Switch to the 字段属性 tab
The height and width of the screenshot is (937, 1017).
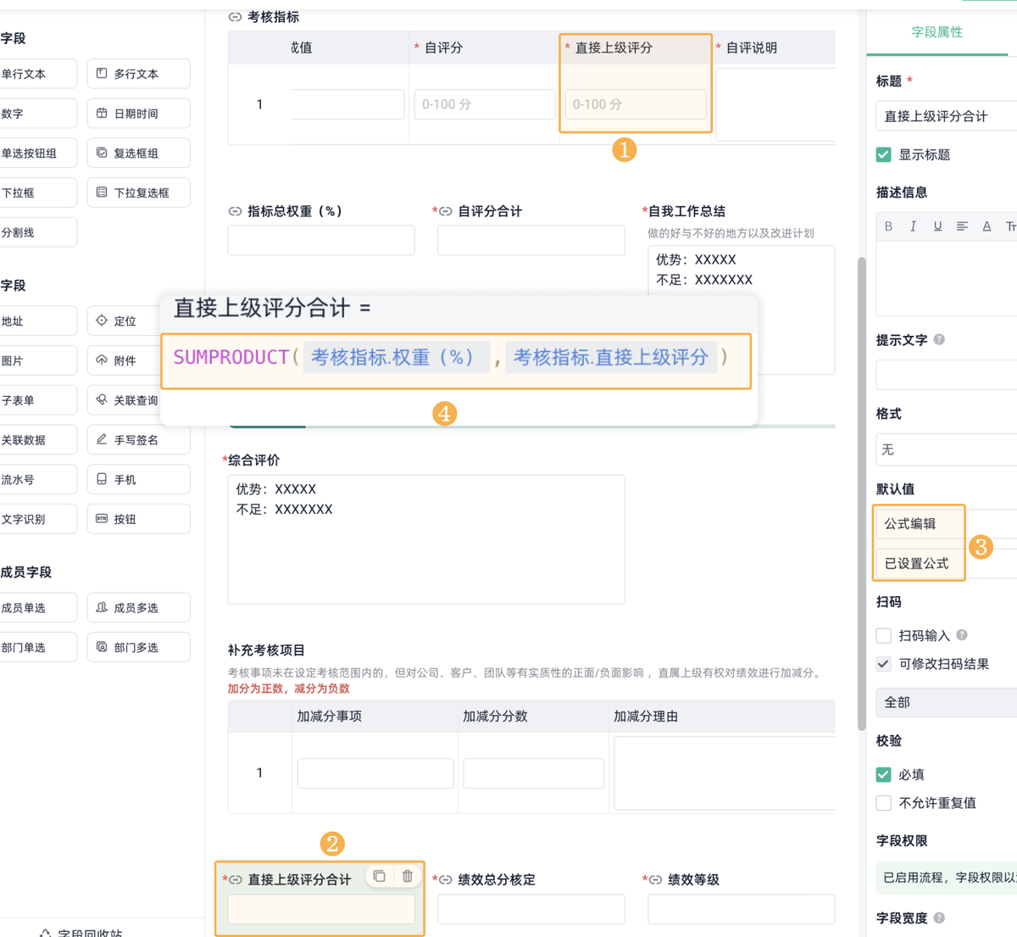coord(936,32)
